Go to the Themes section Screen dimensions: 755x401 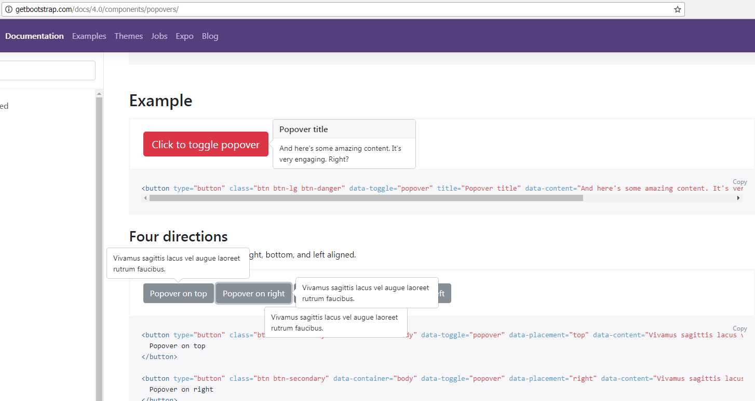[128, 36]
